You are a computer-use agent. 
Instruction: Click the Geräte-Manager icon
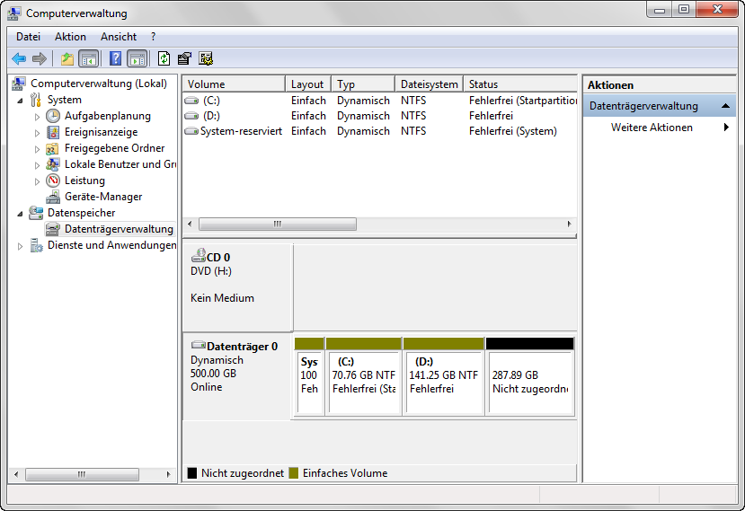53,197
